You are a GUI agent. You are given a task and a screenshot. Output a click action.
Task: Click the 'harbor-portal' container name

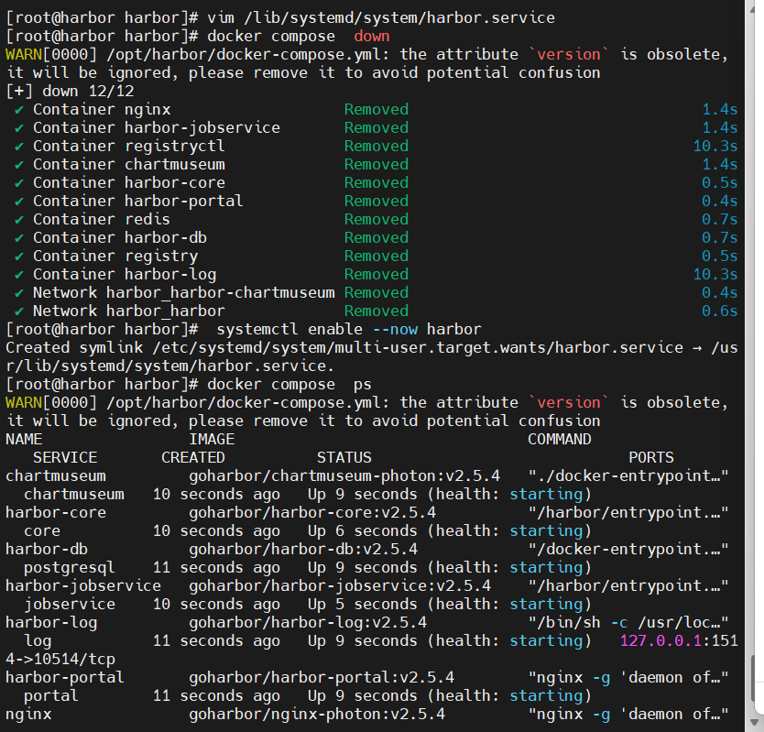65,677
